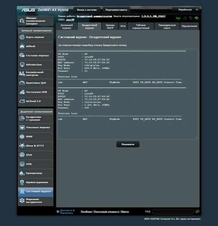This screenshot has height=226, width=218.
Task: Open Локальна мережа menu item
Action: pos(35,127)
